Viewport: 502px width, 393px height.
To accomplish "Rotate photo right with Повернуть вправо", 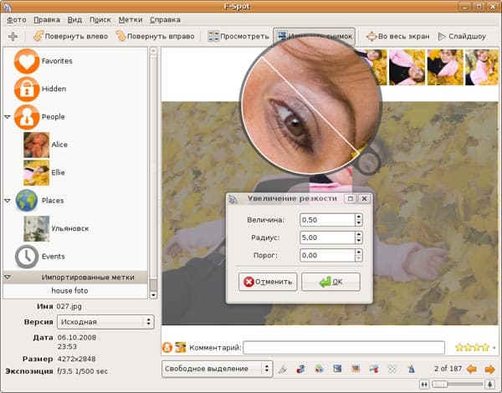I will click(156, 36).
